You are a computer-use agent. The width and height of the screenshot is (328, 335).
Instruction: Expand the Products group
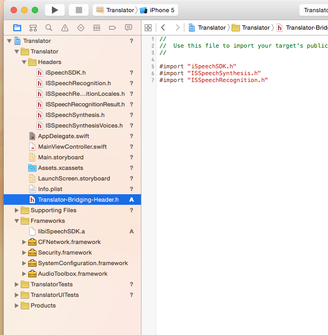[x=16, y=305]
